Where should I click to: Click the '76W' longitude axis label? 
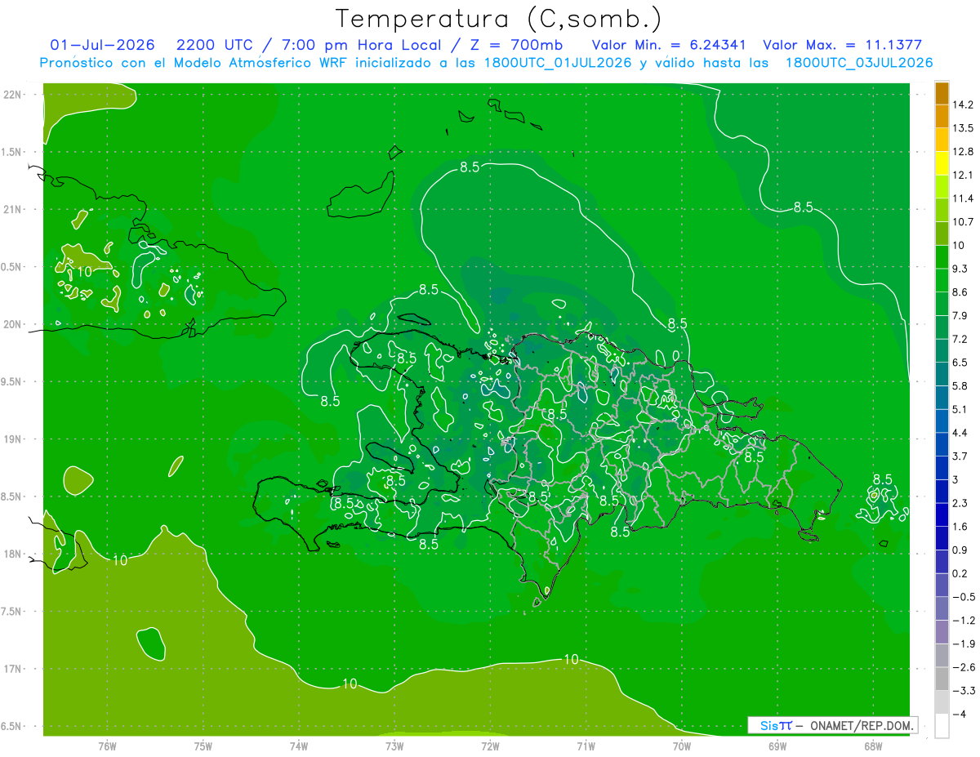tap(107, 746)
